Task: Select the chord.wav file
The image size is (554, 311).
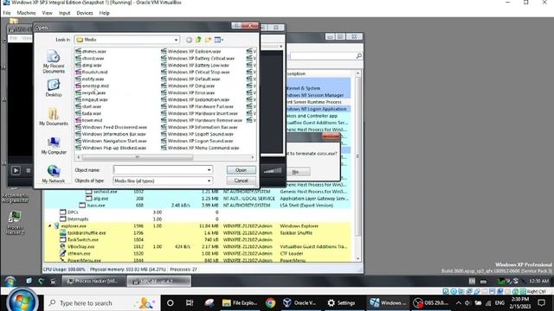Action: coord(90,58)
